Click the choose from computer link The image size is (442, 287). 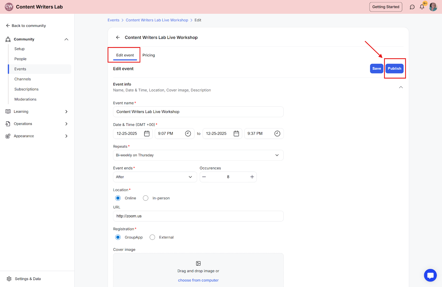pyautogui.click(x=198, y=280)
